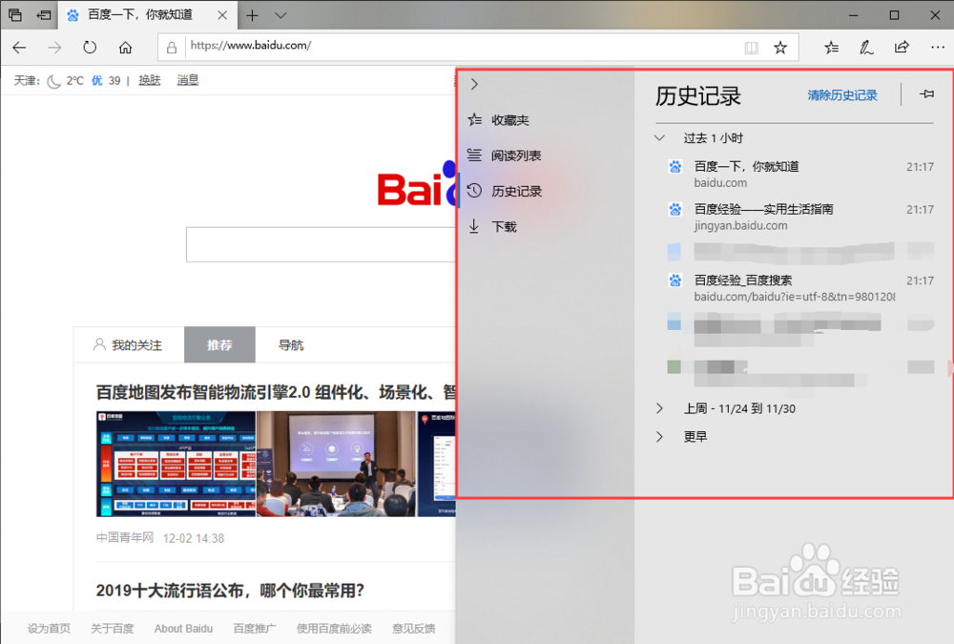Screen dimensions: 954x644
Task: Open 收藏夹 in hub sidebar
Action: (499, 120)
